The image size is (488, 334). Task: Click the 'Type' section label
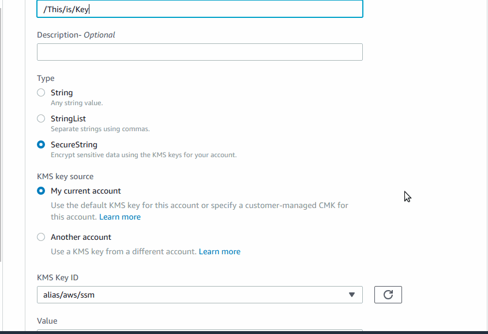pyautogui.click(x=46, y=78)
